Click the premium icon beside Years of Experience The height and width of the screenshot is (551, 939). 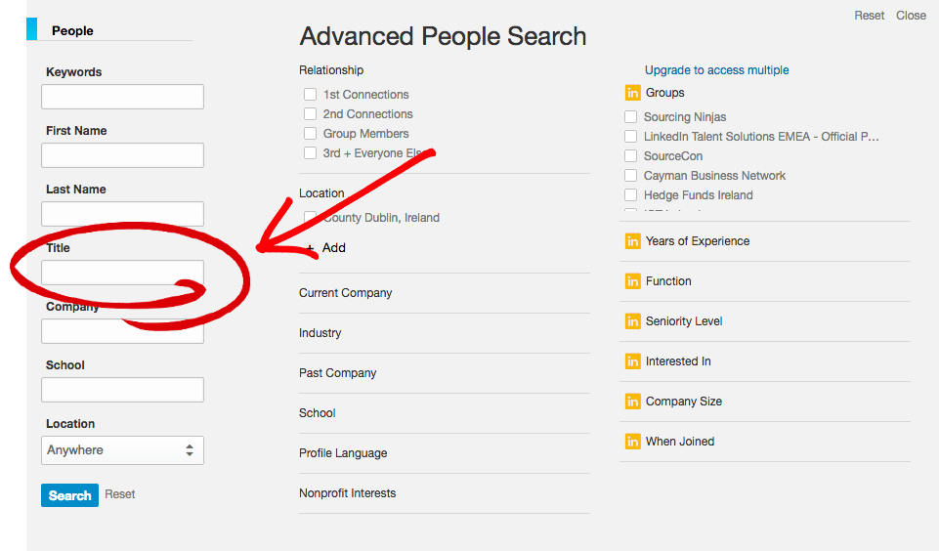632,241
